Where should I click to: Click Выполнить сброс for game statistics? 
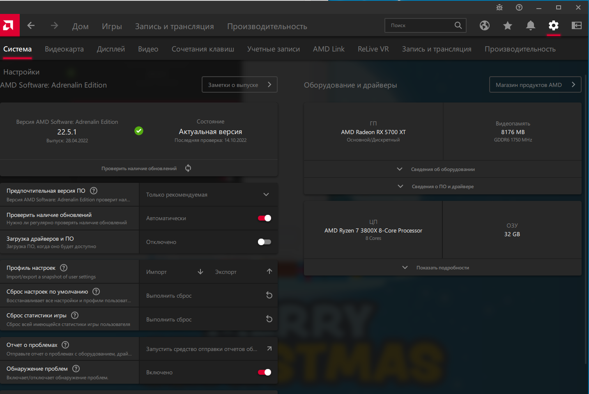209,319
